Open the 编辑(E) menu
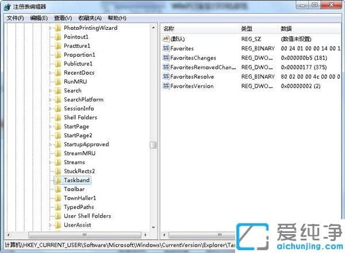This screenshot has width=345, height=253. pos(39,18)
